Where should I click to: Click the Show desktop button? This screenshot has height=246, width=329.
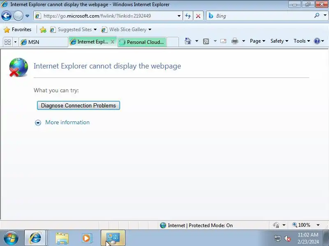326,238
